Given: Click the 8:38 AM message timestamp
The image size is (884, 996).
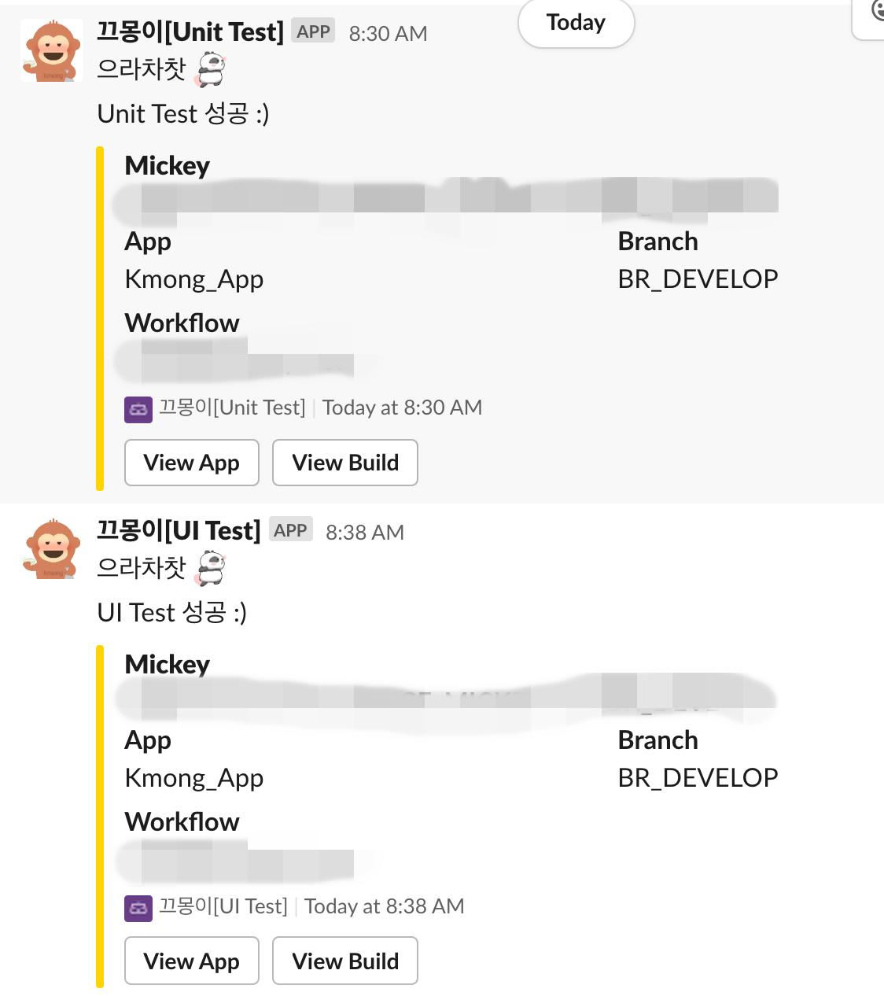Looking at the screenshot, I should pyautogui.click(x=364, y=532).
